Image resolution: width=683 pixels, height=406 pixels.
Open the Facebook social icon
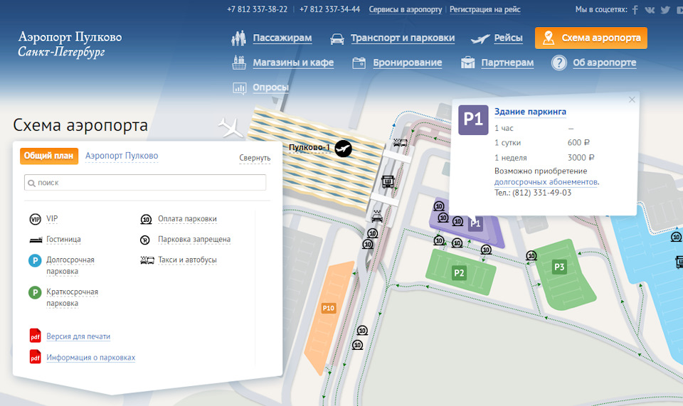635,10
